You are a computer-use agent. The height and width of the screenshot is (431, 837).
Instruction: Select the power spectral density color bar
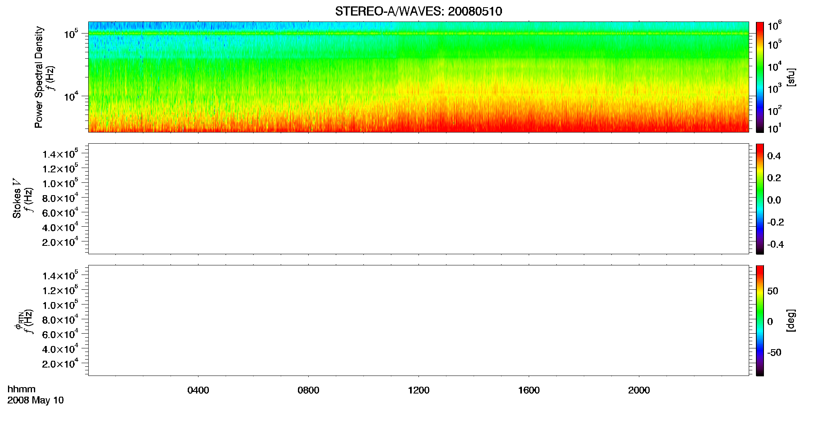[760, 77]
